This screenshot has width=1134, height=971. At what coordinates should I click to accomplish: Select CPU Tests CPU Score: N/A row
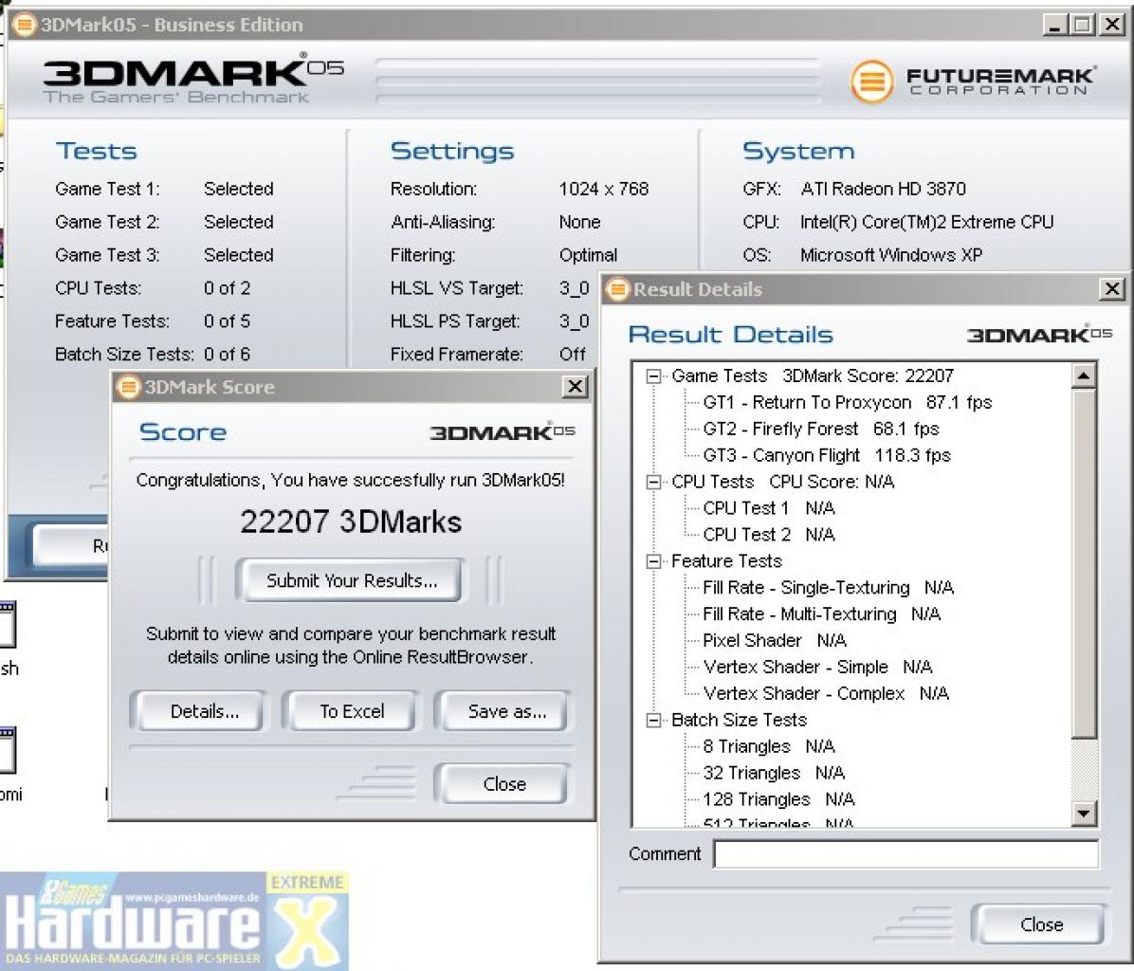point(783,482)
